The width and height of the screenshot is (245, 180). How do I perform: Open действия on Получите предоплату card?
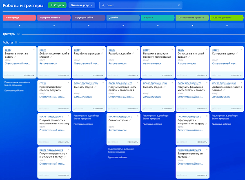[44, 175]
